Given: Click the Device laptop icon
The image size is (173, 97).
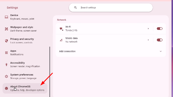Looking at the screenshot, I should click(x=6, y=17).
